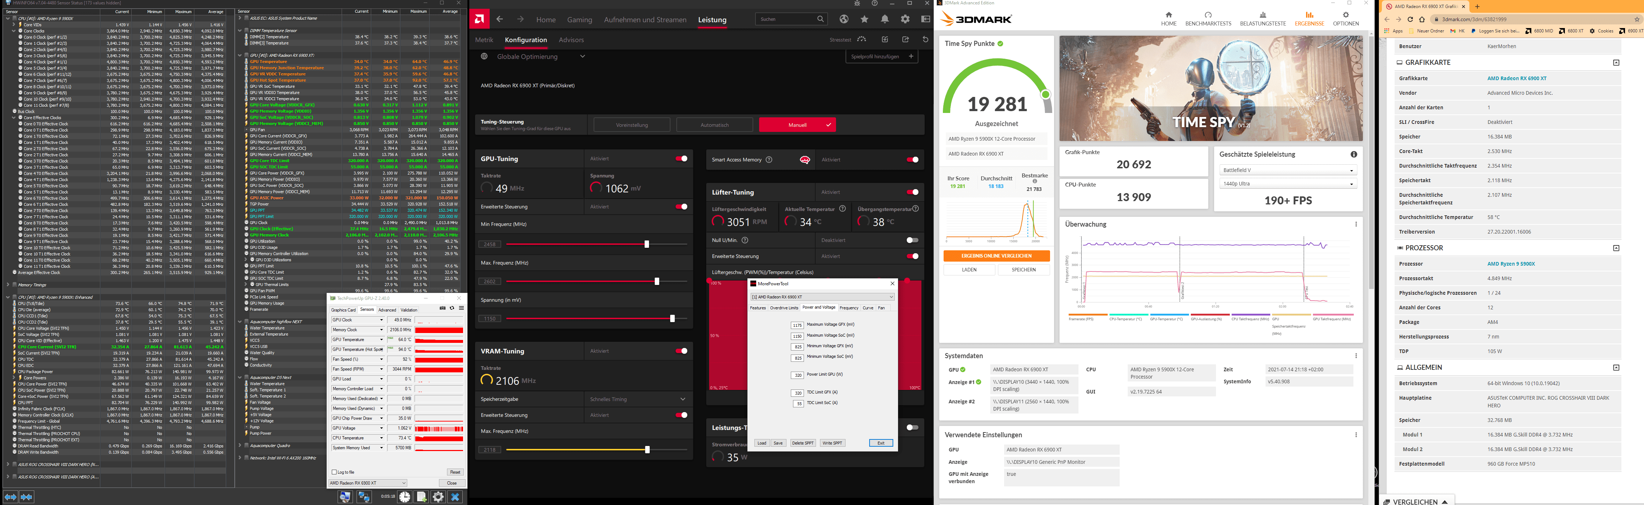Screen dimensions: 1644x505
Task: Switch to Frequency tab in MorePowerTool
Action: point(849,308)
